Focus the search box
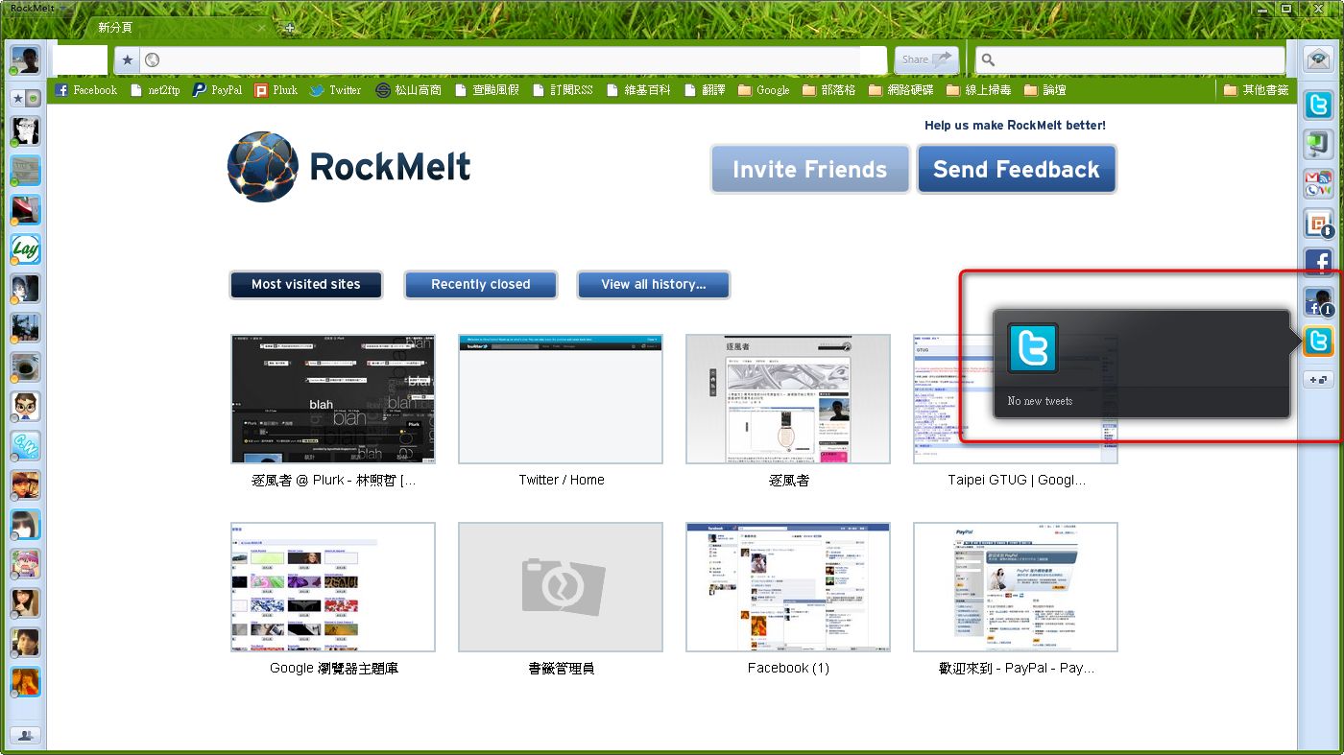This screenshot has width=1344, height=755. (x=1130, y=59)
